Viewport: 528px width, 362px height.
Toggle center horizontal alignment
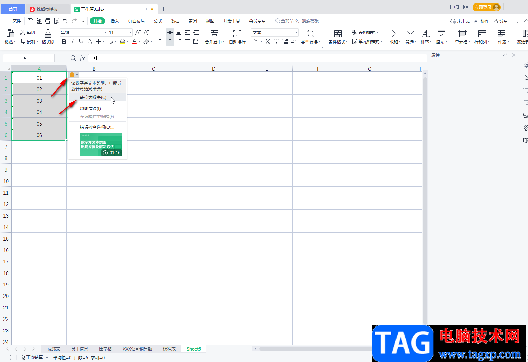click(x=170, y=42)
